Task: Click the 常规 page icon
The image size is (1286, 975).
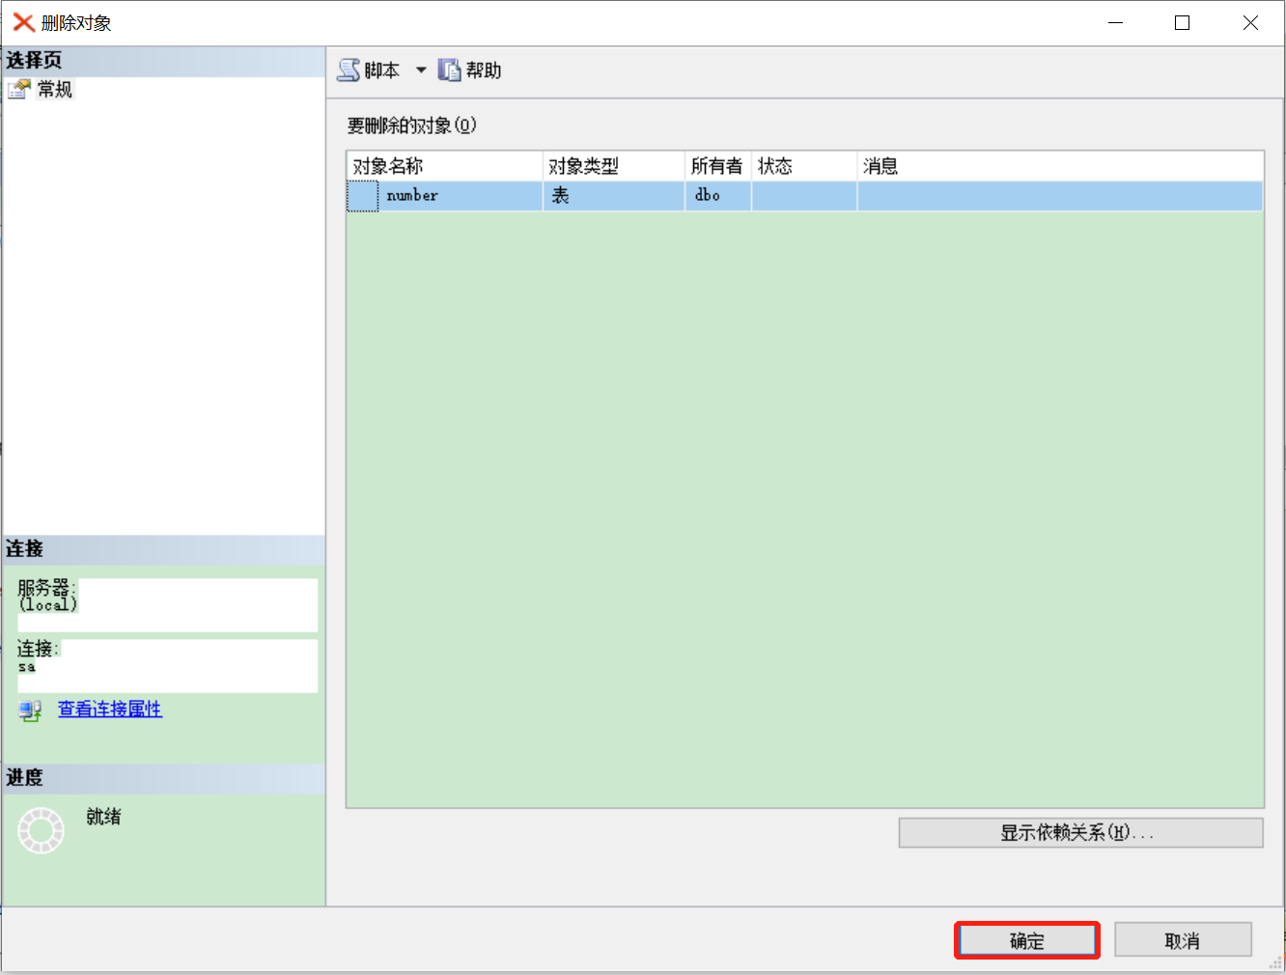Action: pos(19,90)
